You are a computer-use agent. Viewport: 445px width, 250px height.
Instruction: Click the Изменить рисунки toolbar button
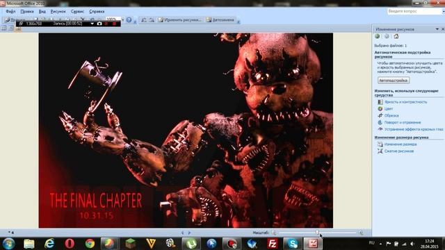pyautogui.click(x=179, y=20)
